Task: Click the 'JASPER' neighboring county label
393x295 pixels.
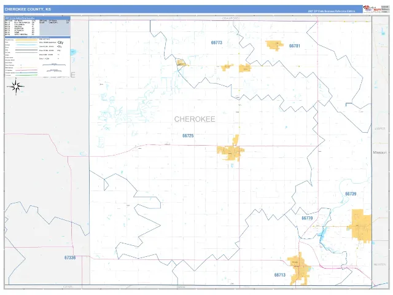Action: point(380,128)
